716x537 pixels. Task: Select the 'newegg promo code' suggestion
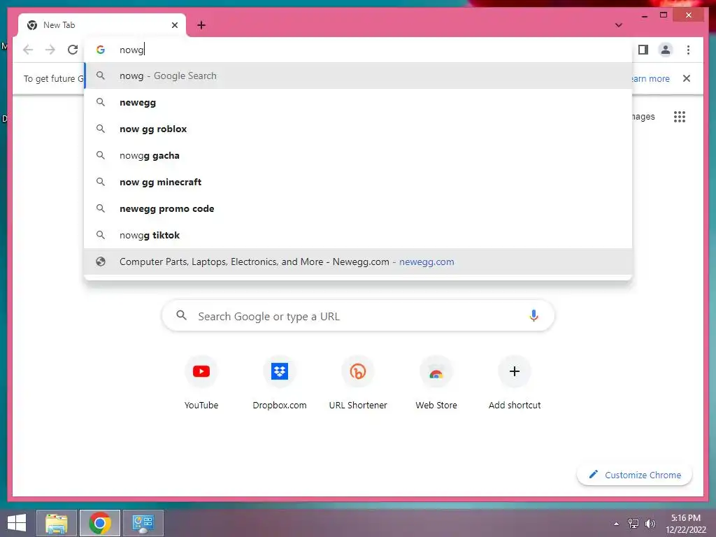tap(359, 208)
